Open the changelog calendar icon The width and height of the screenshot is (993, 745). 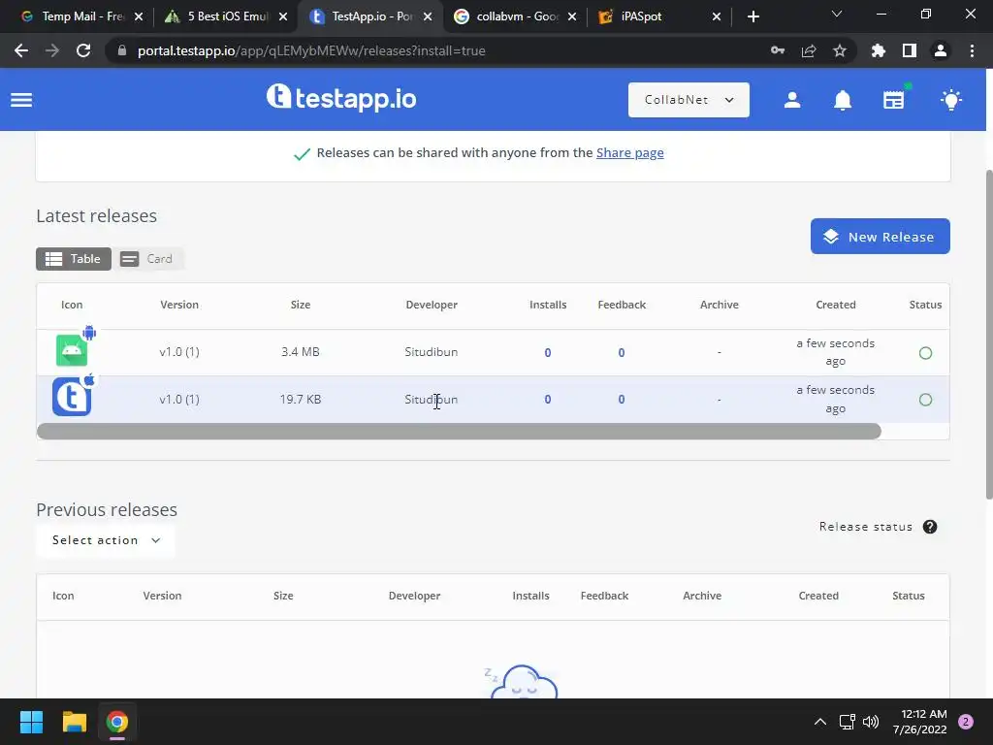893,100
